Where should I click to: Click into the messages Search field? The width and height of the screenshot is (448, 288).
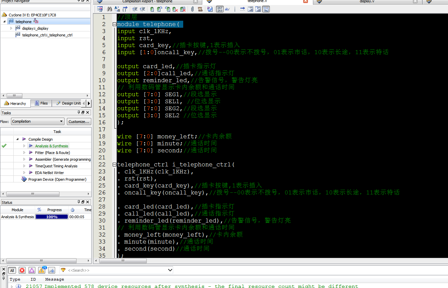(117, 270)
